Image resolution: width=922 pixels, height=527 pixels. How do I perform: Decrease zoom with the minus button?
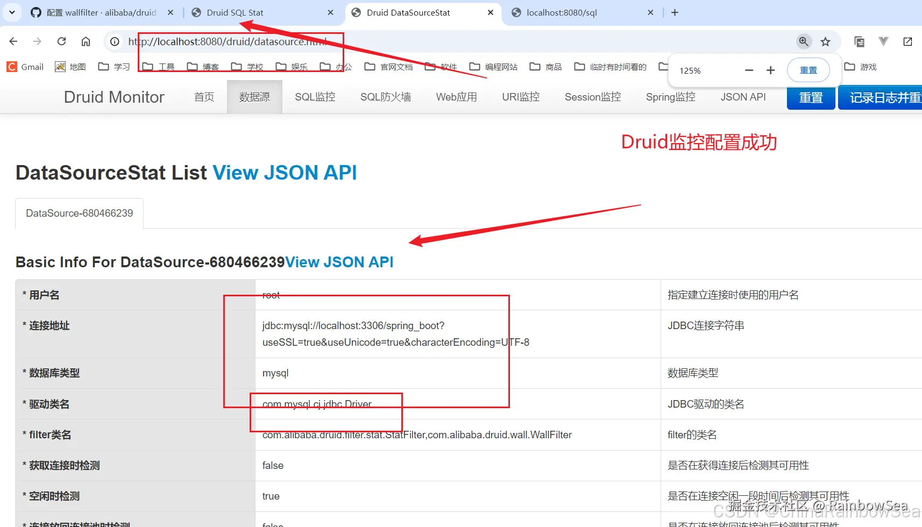click(x=749, y=70)
